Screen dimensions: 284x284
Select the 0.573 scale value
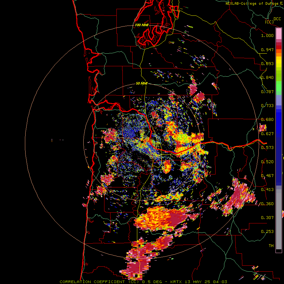pos(267,148)
